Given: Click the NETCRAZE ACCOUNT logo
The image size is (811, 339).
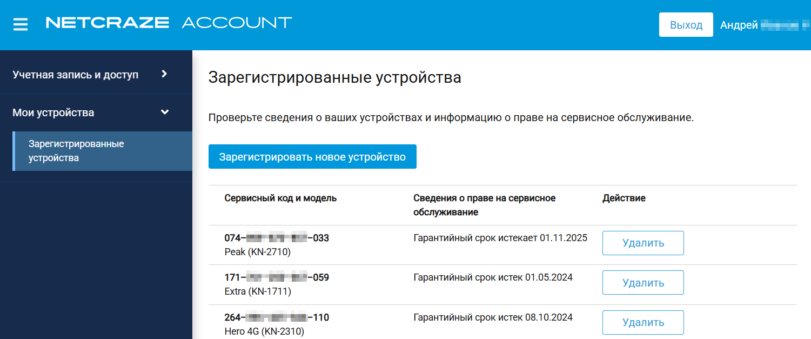Looking at the screenshot, I should (x=169, y=23).
